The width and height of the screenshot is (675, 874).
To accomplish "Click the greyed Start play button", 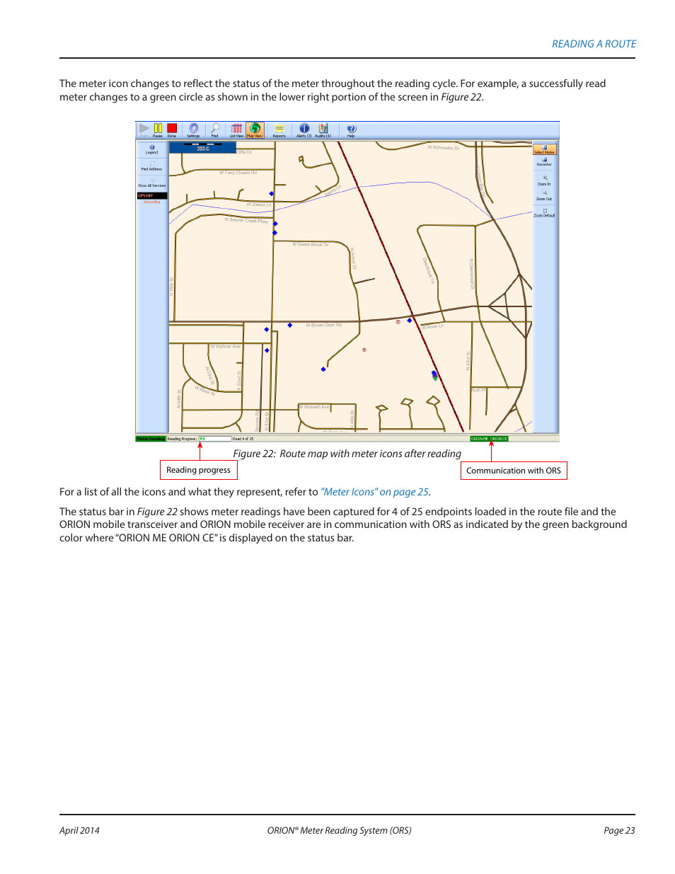I will tap(144, 130).
